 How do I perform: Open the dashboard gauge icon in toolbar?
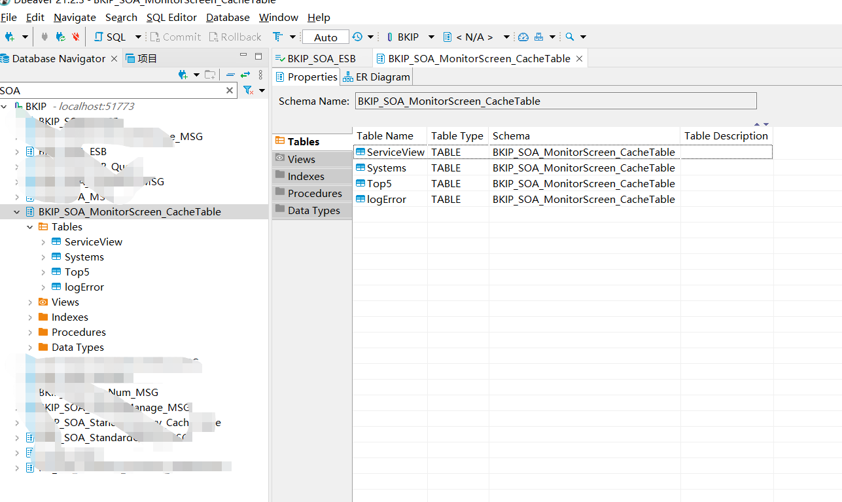[523, 37]
